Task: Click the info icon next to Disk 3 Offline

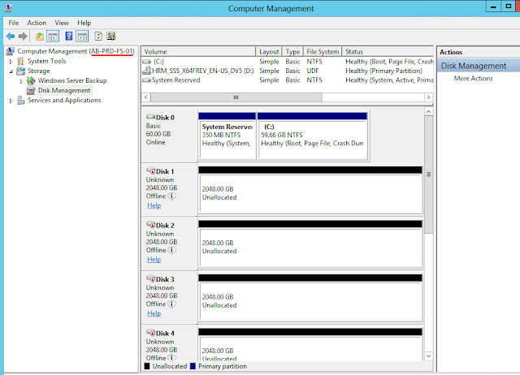Action: (171, 304)
